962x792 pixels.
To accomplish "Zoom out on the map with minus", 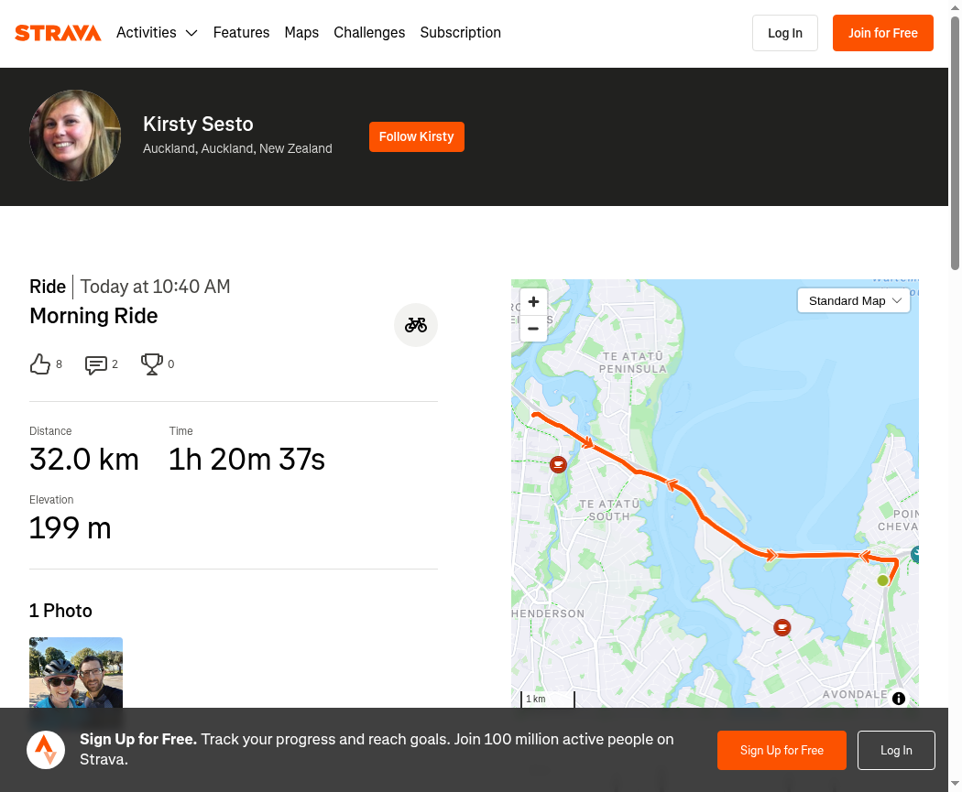I will 533,329.
